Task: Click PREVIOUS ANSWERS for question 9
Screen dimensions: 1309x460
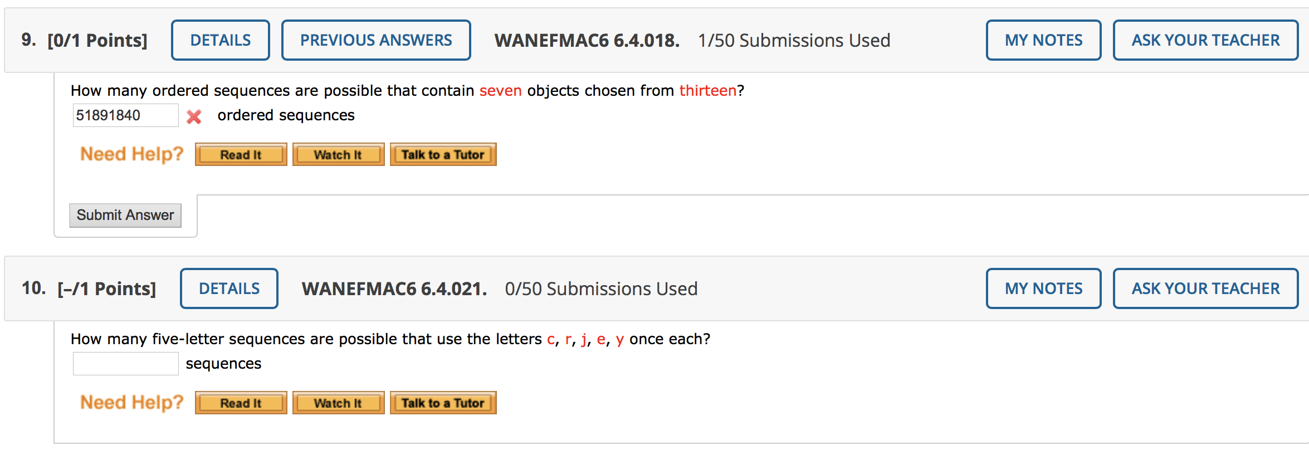Action: coord(376,40)
